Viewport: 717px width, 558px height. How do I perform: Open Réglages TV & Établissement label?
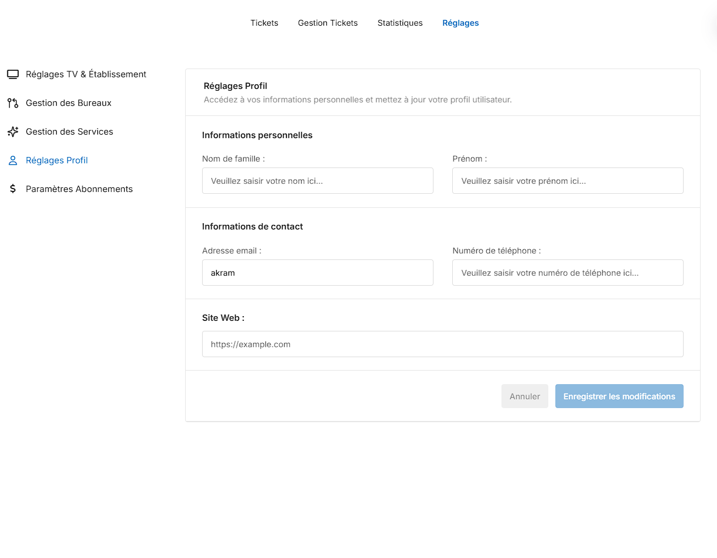pyautogui.click(x=86, y=74)
